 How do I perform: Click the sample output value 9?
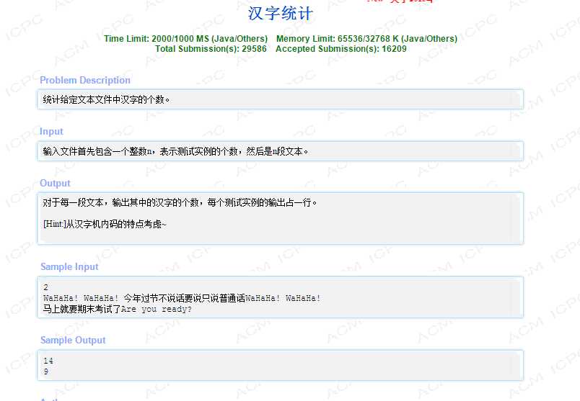[x=46, y=371]
